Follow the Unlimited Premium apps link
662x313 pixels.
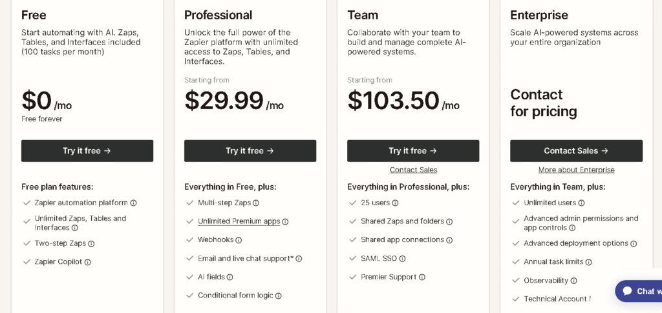pyautogui.click(x=239, y=221)
